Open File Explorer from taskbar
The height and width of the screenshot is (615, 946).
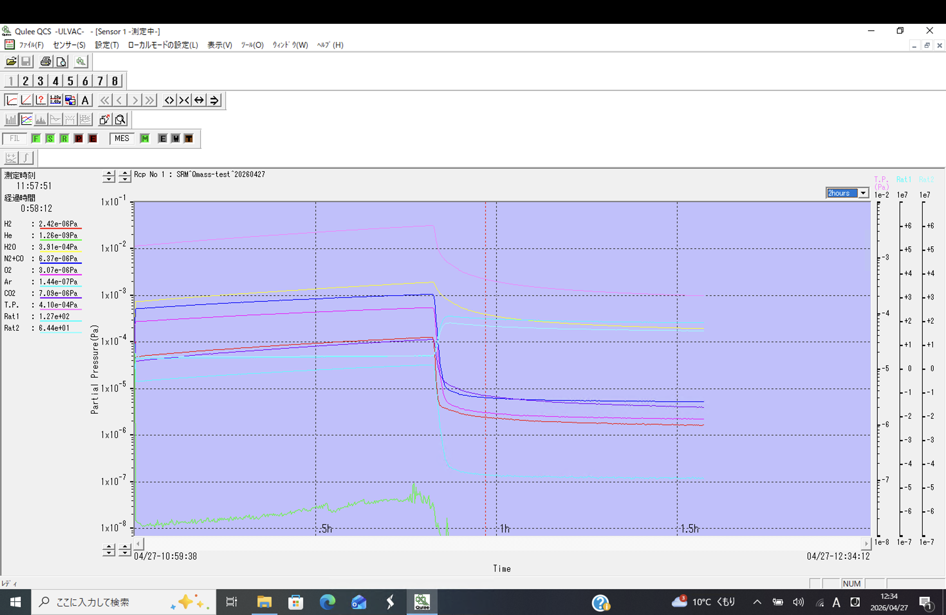coord(264,602)
